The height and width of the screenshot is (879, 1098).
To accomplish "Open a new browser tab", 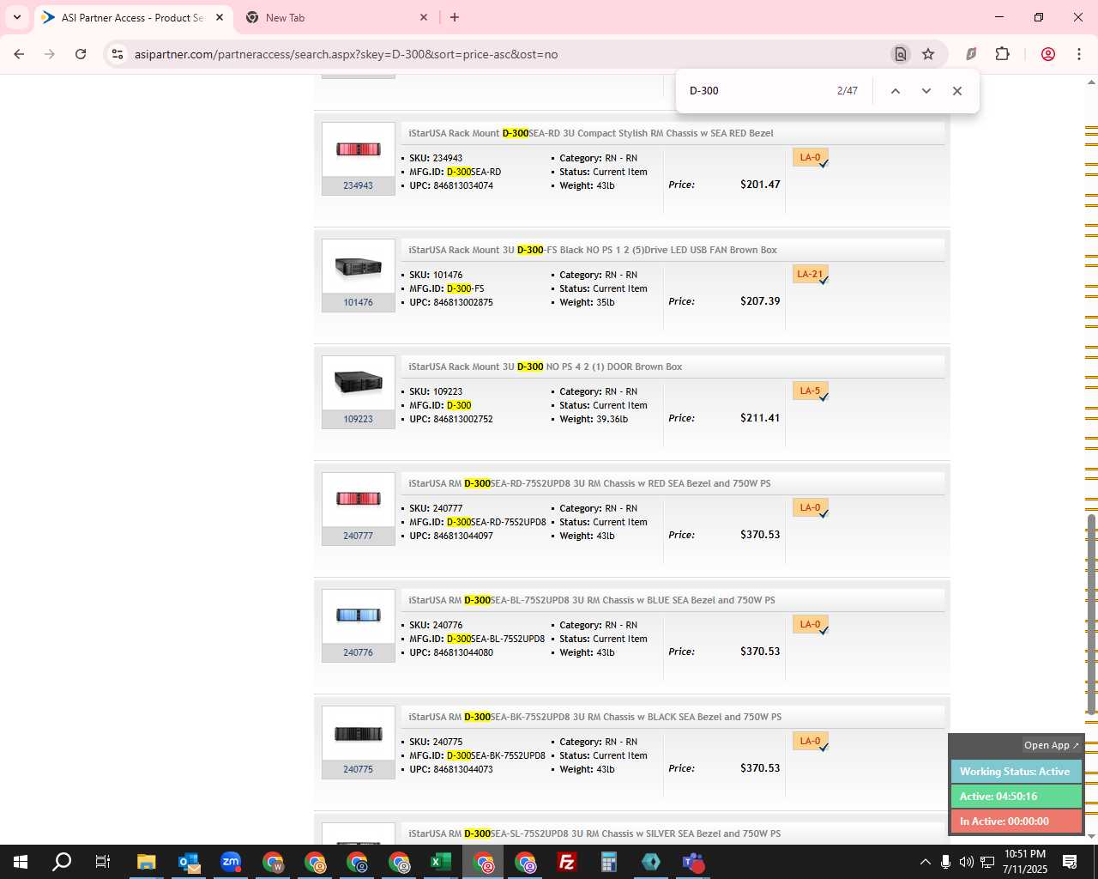I will coord(455,17).
